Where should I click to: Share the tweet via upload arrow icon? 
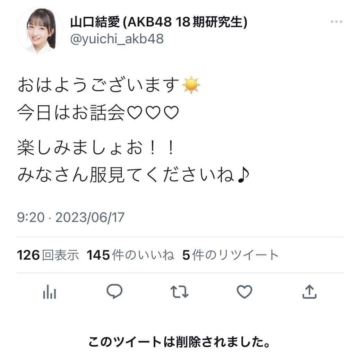309,292
